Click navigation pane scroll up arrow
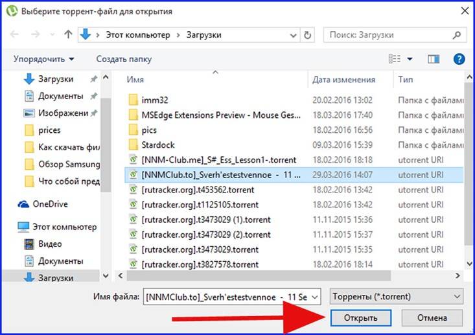 (x=106, y=78)
